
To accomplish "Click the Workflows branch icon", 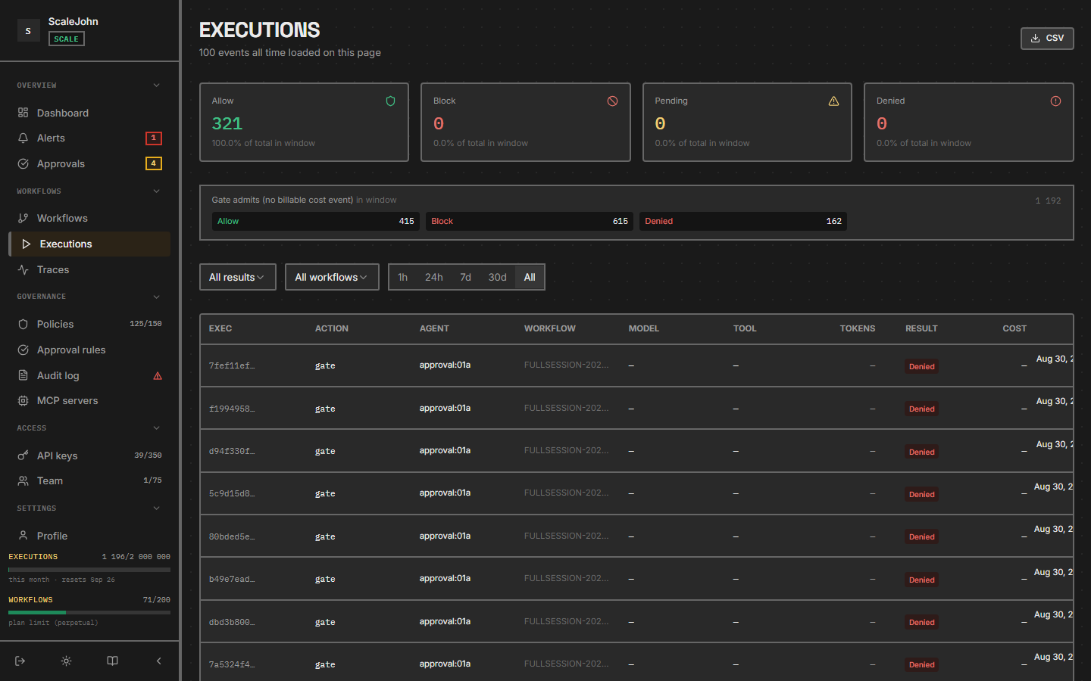I will coord(23,218).
